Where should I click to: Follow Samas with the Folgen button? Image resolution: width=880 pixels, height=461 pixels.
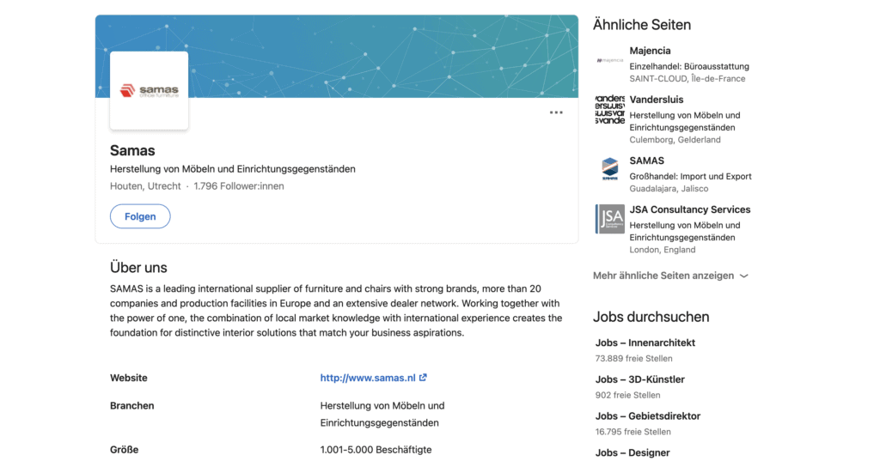[140, 216]
